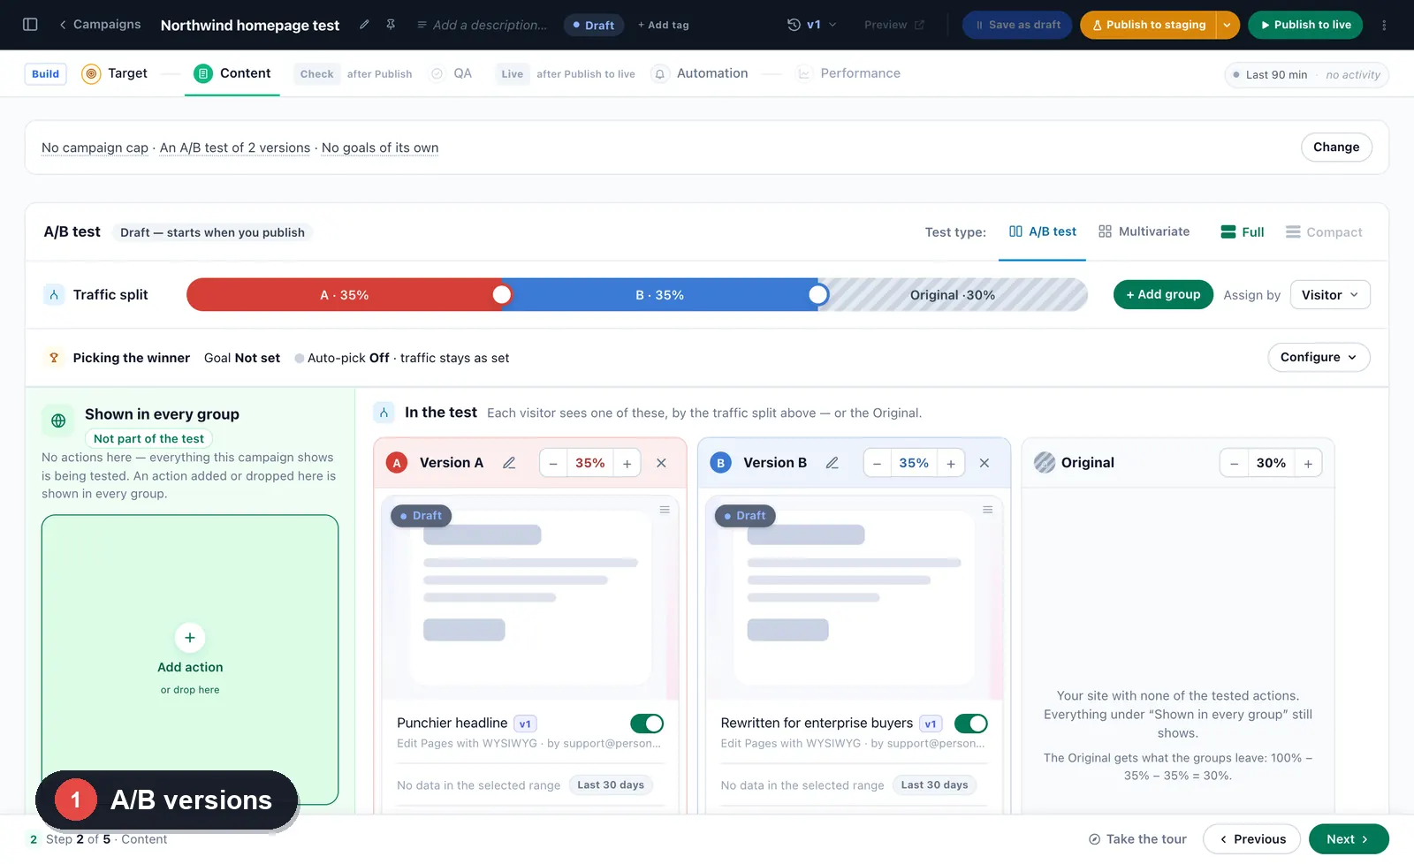Increase Version B percentage with plus

coord(951,463)
